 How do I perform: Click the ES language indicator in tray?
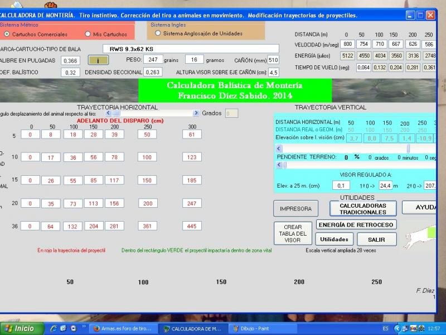[386, 328]
